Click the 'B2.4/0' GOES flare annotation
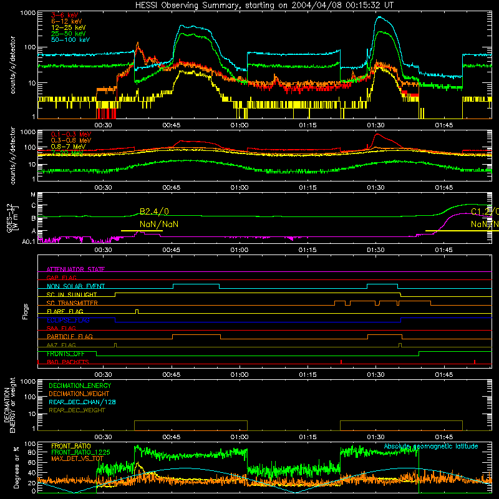 [154, 211]
